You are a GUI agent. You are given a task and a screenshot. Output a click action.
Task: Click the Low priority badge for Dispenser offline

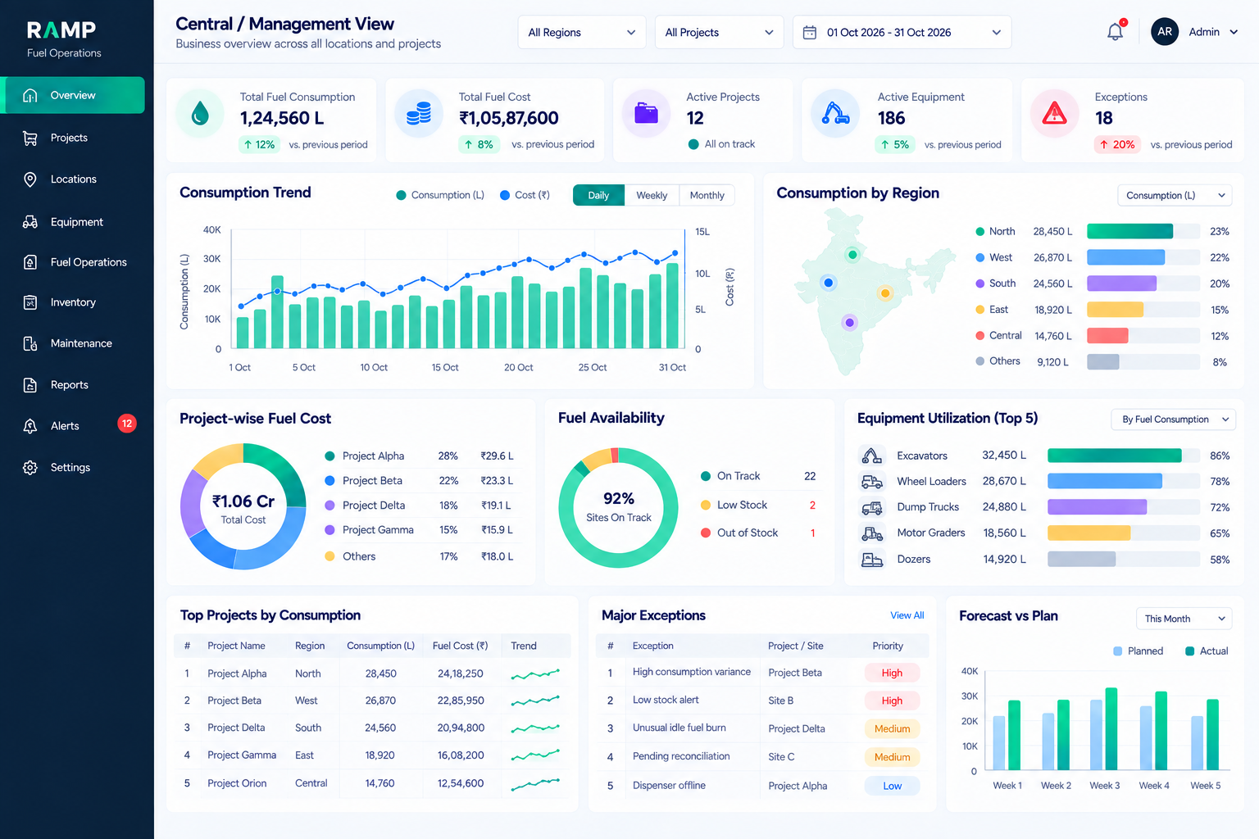(892, 786)
